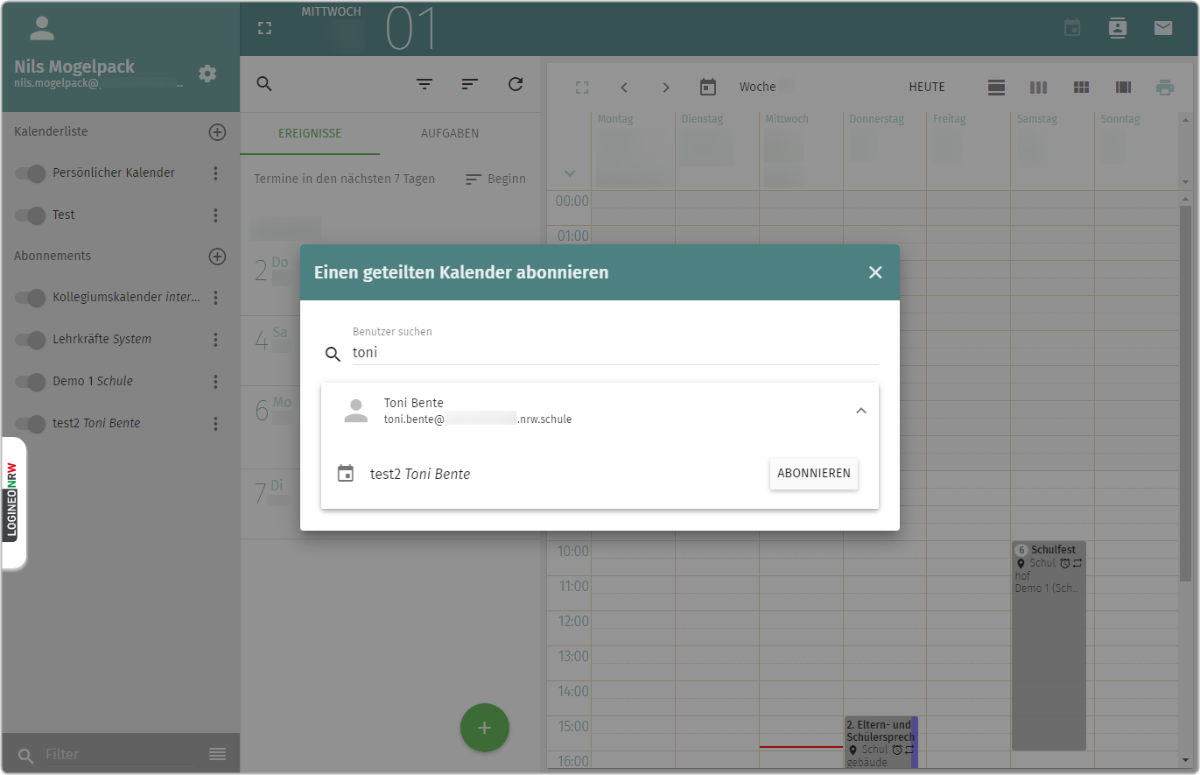1200x775 pixels.
Task: Close the subscribe calendar dialog
Action: (875, 272)
